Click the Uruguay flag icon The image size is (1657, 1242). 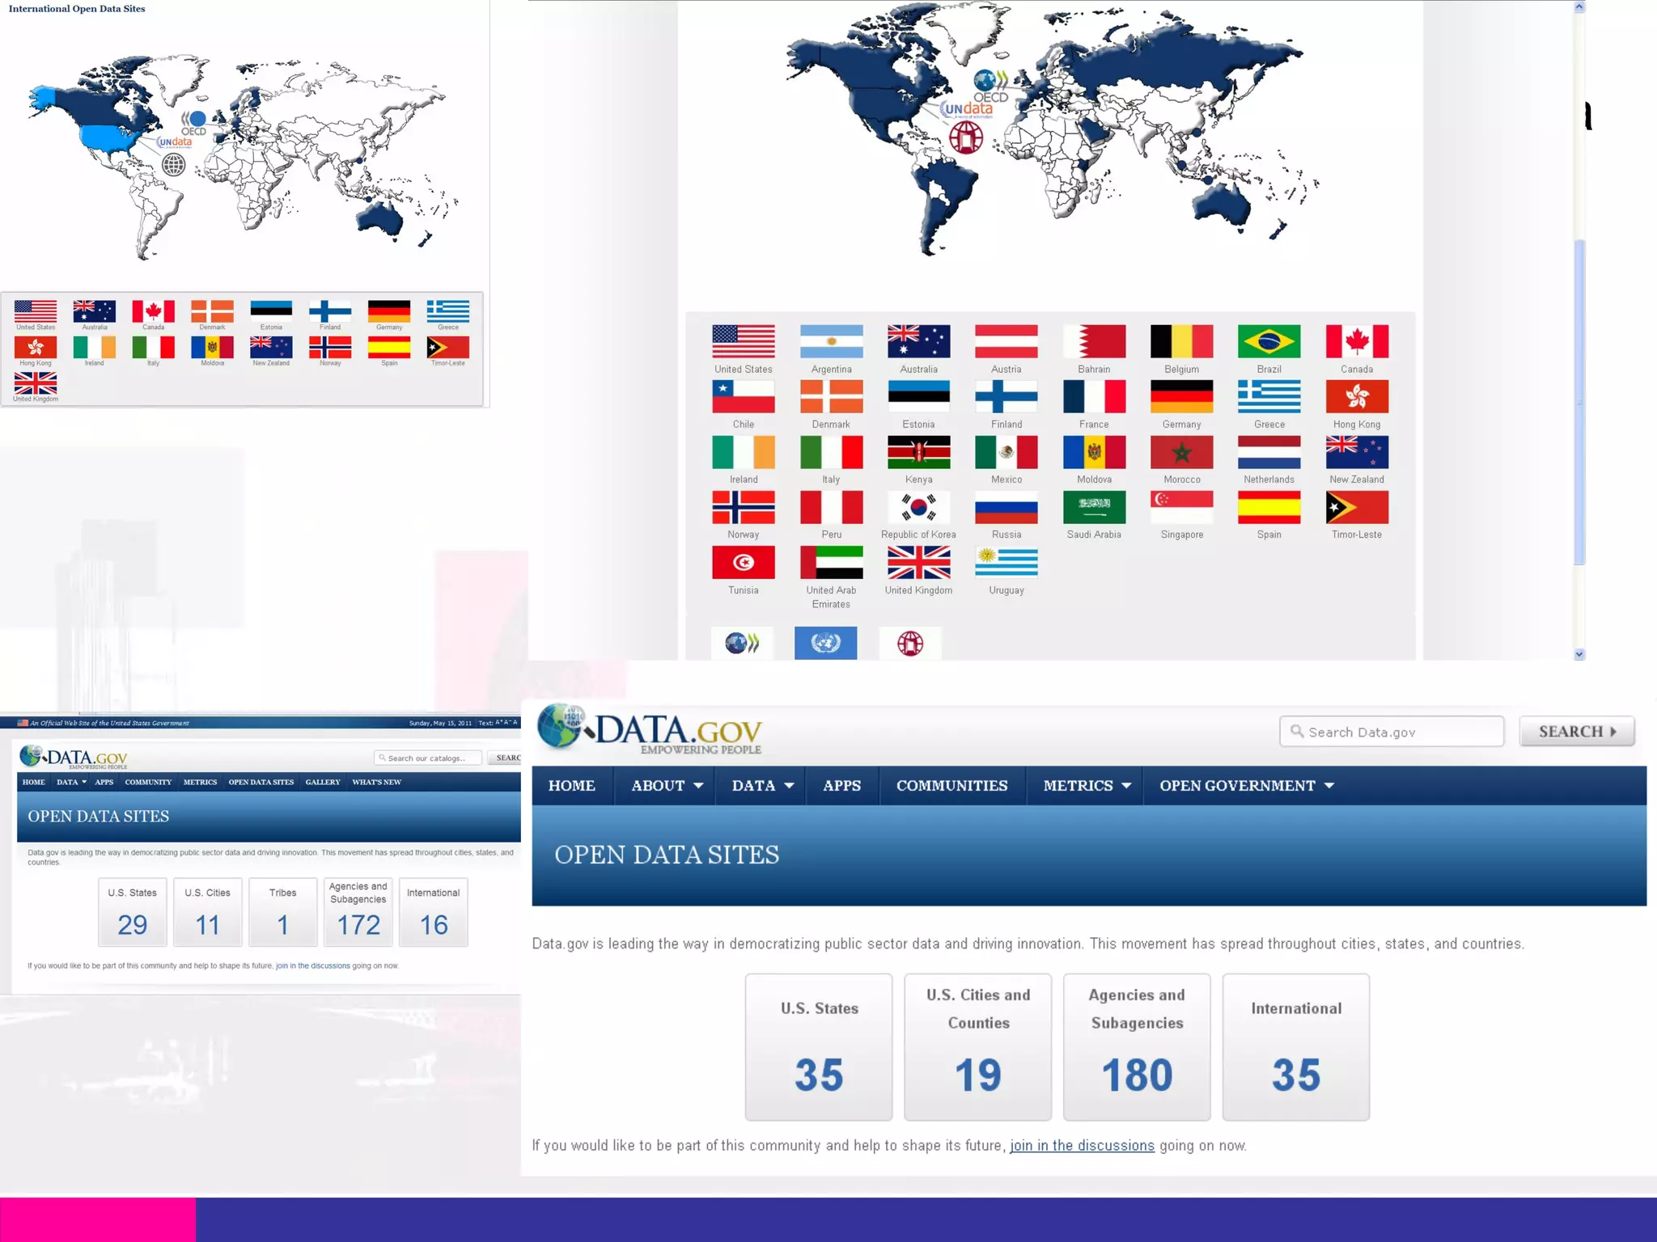coord(1006,562)
